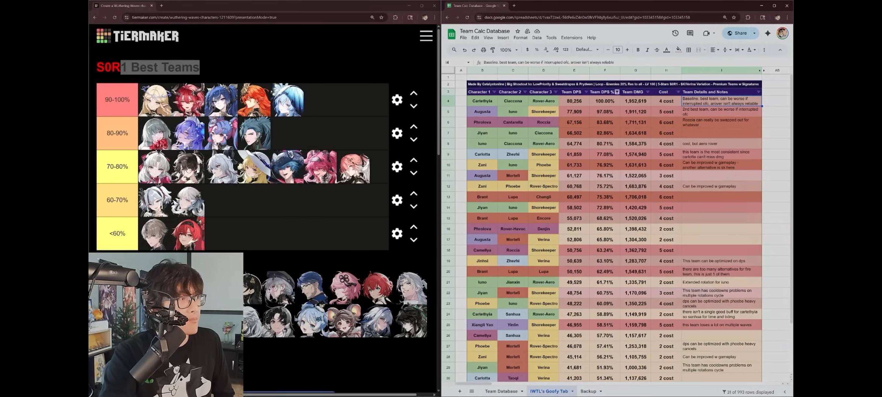Increase font size with plus button
This screenshot has height=397, width=882.
click(627, 50)
